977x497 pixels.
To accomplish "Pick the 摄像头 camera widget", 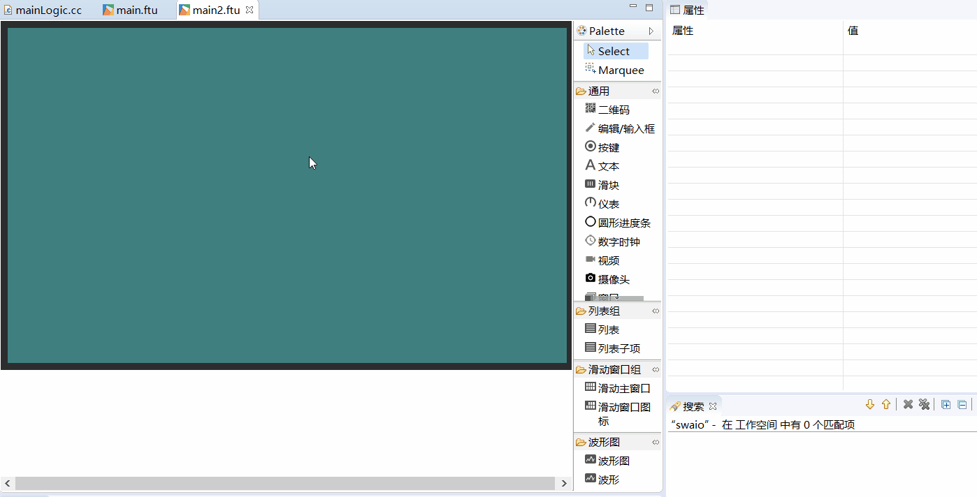I will 609,279.
